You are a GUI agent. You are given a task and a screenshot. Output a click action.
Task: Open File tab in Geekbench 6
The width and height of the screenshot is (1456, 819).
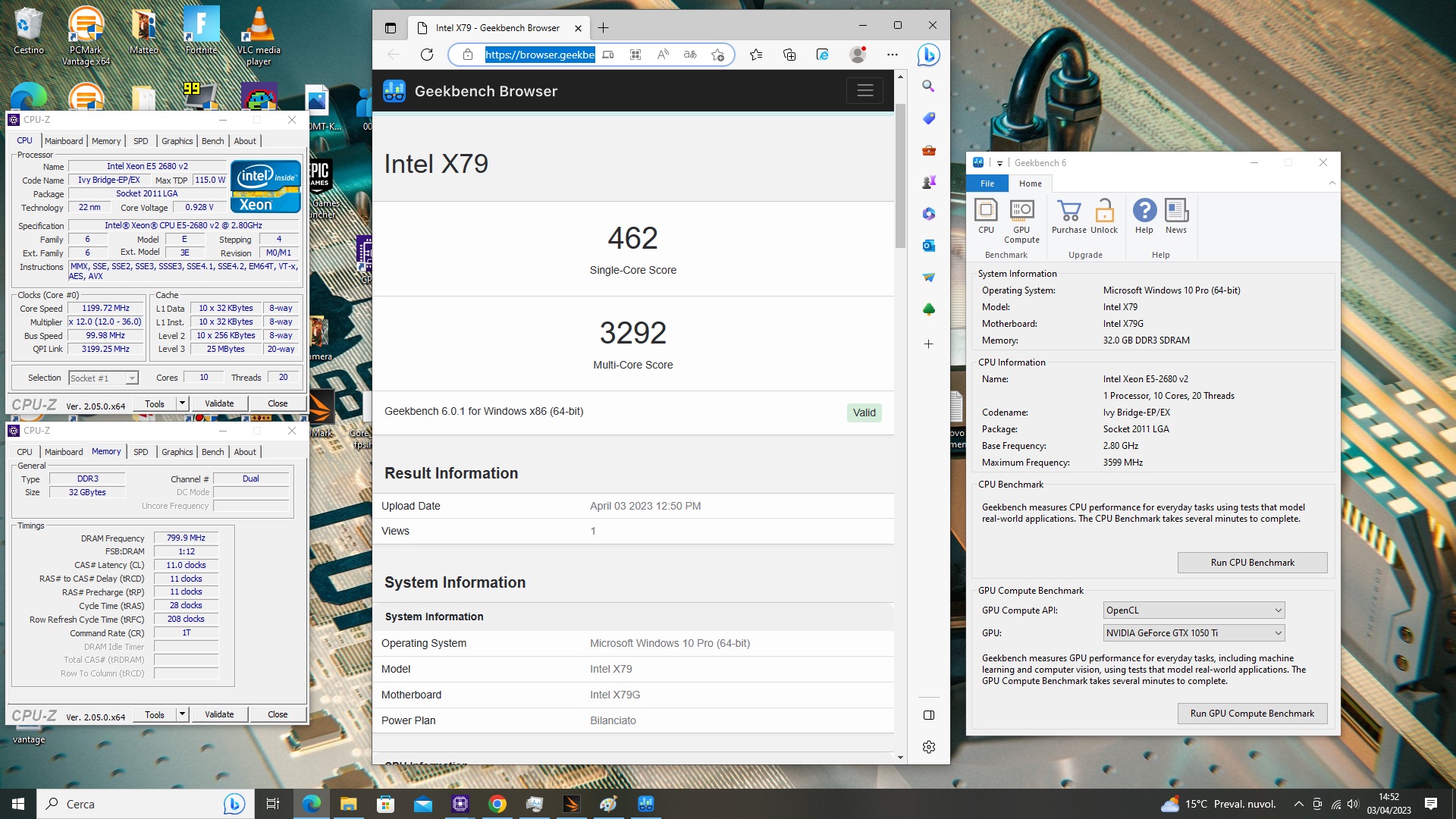(x=987, y=184)
